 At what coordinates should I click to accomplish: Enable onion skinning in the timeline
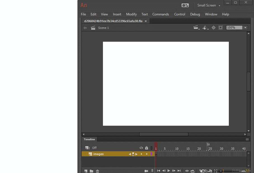pos(201,171)
